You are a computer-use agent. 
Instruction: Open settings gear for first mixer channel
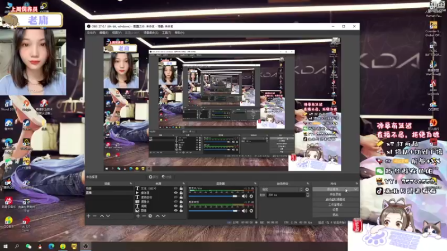[x=251, y=196]
